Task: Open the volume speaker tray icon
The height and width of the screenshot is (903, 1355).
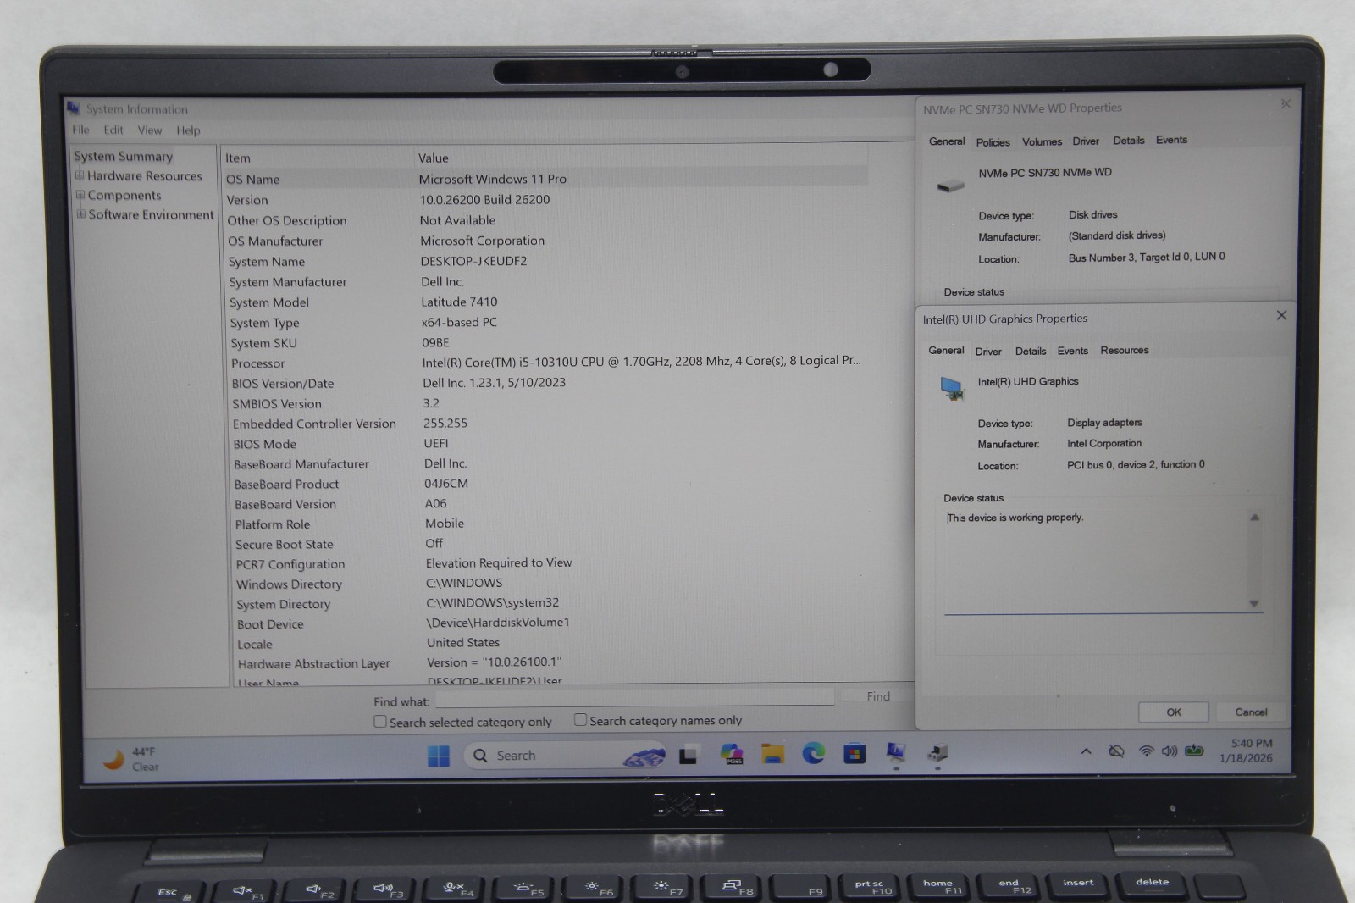Action: click(1170, 751)
